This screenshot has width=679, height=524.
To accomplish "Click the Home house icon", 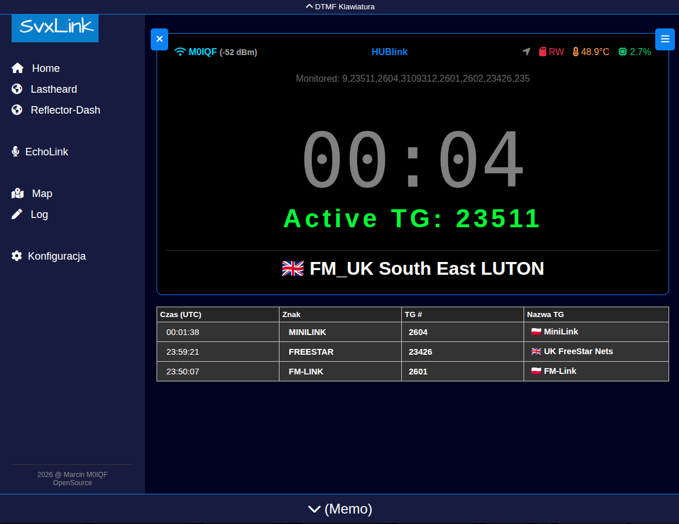I will pos(17,68).
